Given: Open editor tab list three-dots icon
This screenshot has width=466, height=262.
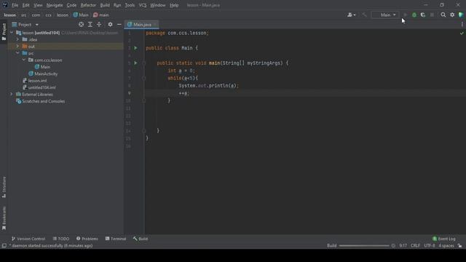Looking at the screenshot, I should [462, 24].
